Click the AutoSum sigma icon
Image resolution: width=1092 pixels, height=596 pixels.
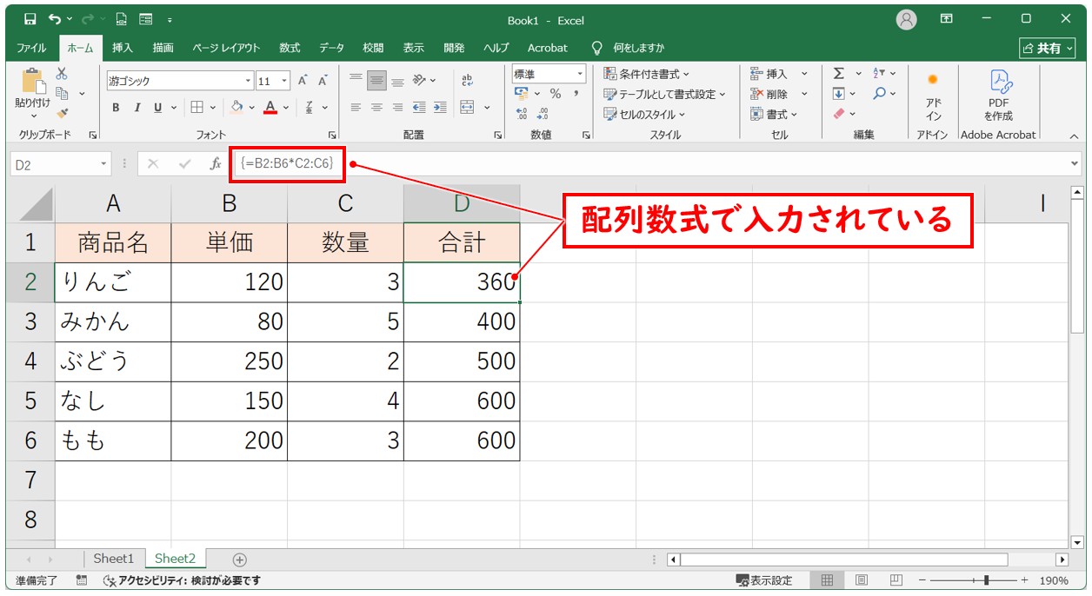pos(838,74)
